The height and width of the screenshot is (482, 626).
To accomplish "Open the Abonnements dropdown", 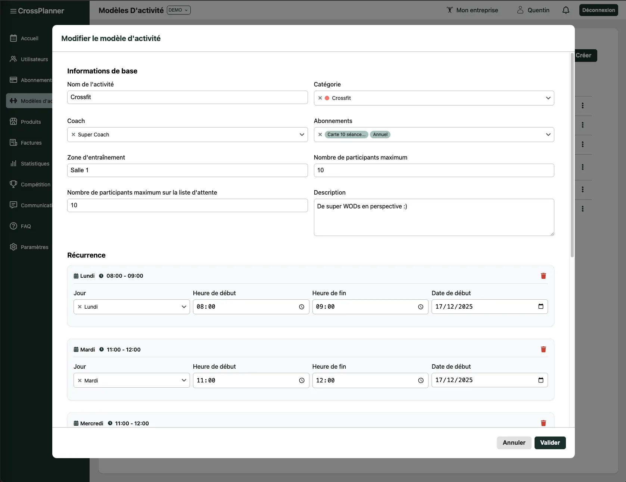I will coord(548,135).
